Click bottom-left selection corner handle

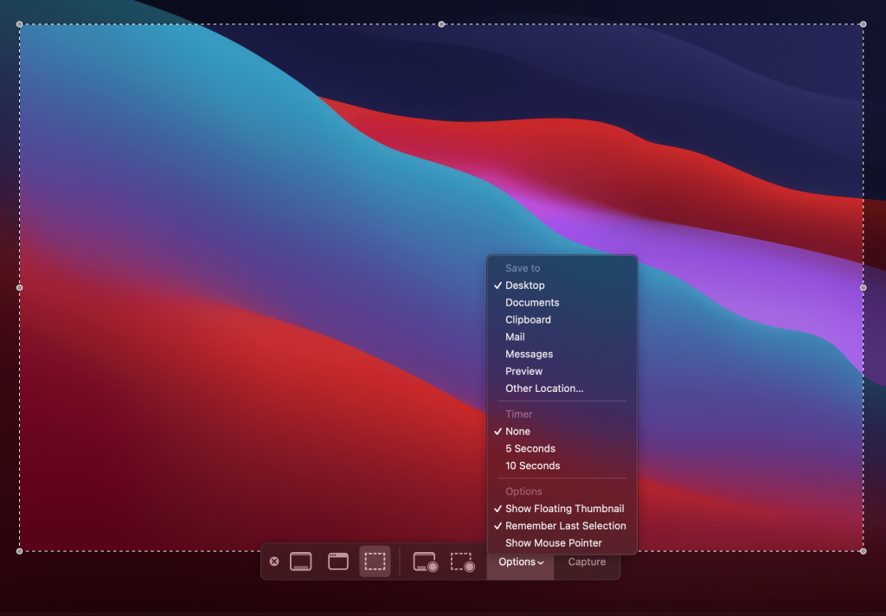point(20,551)
